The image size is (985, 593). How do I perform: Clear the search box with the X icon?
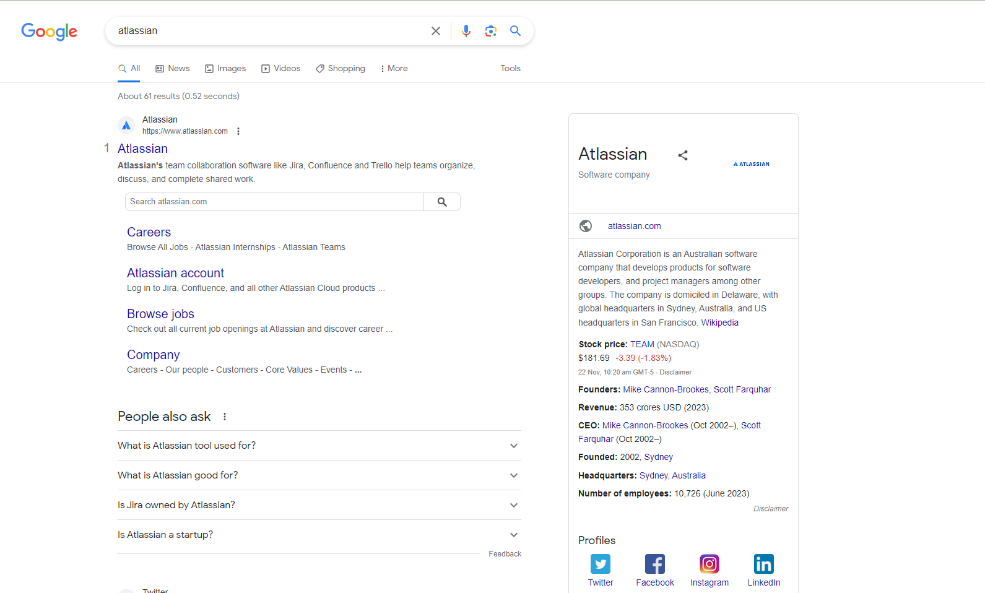(436, 31)
